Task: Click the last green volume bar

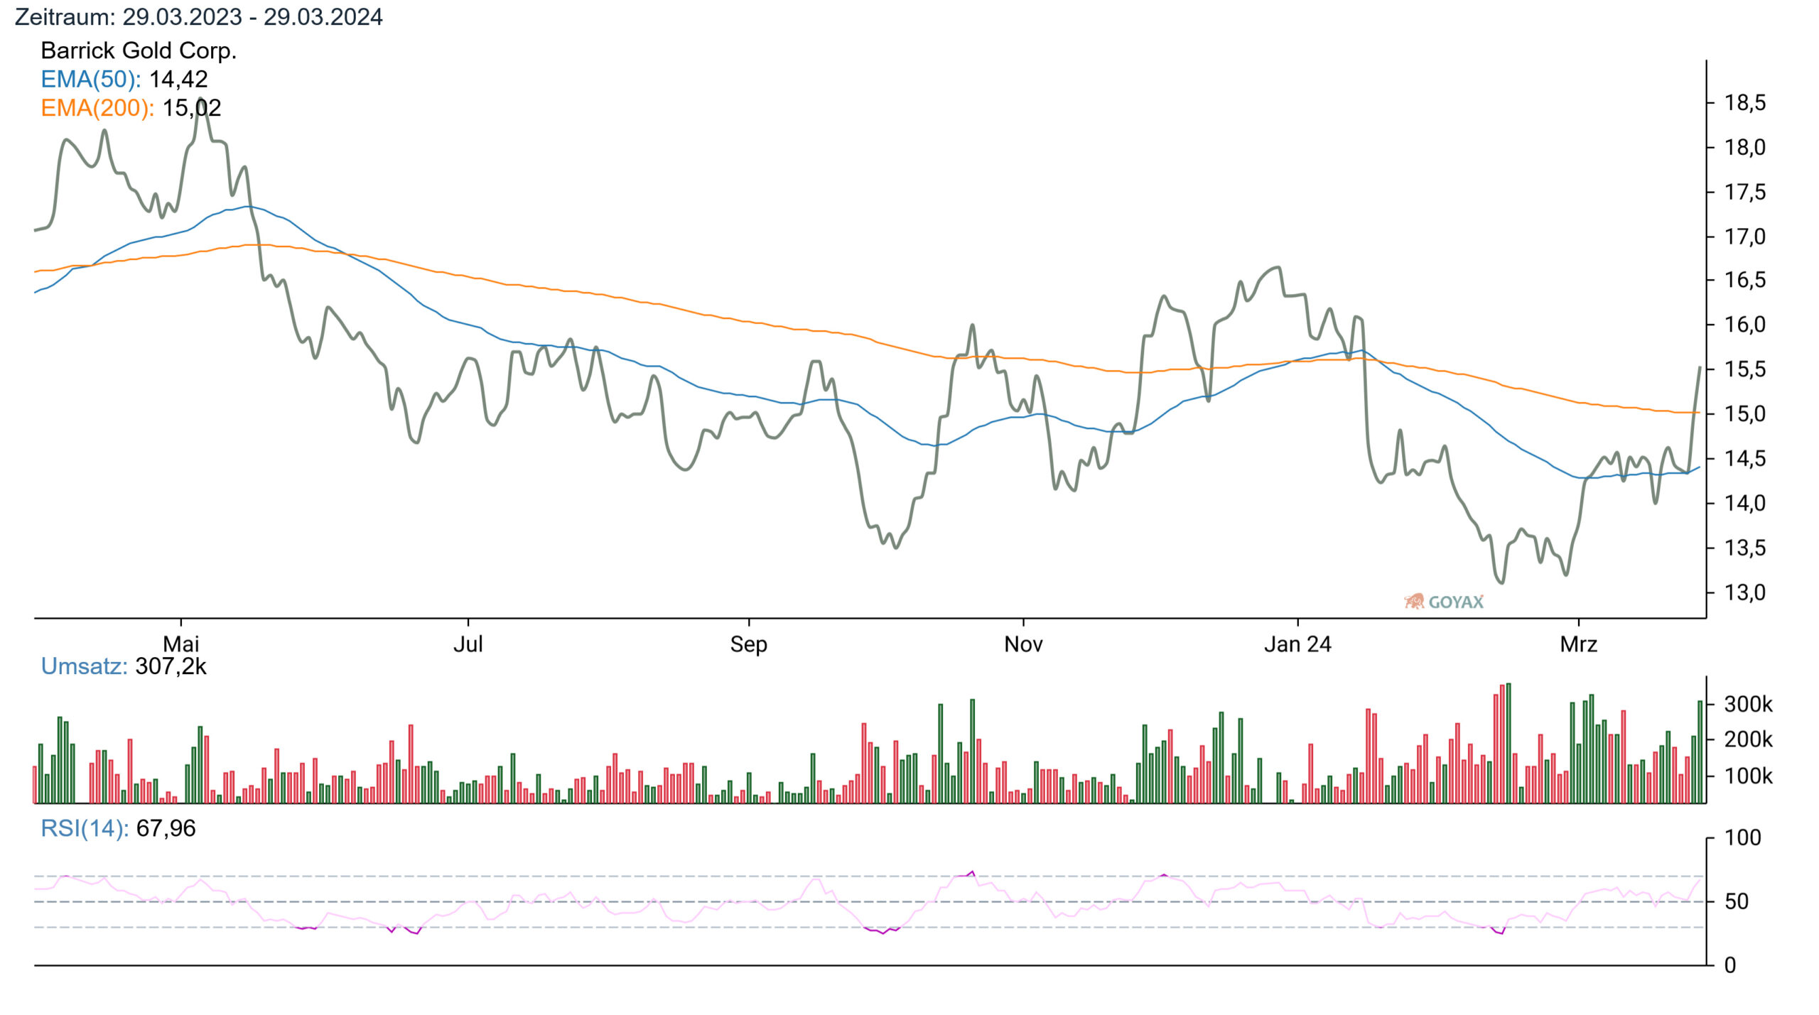Action: pos(1700,752)
